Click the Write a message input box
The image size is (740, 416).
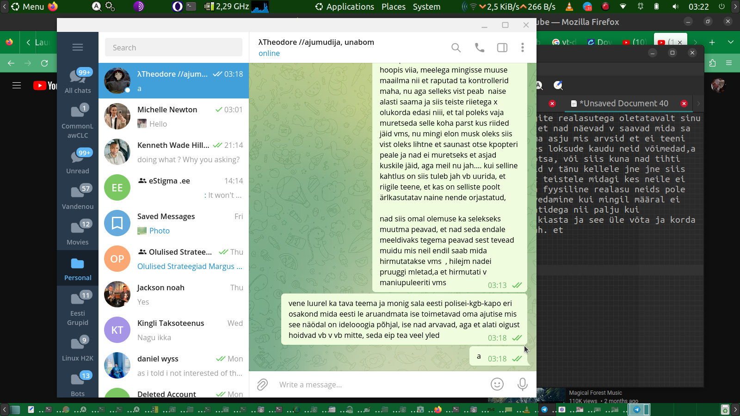pyautogui.click(x=379, y=385)
